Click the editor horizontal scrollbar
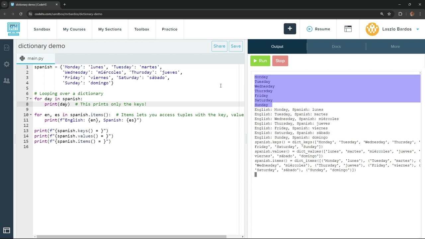425x239 pixels. click(x=131, y=237)
